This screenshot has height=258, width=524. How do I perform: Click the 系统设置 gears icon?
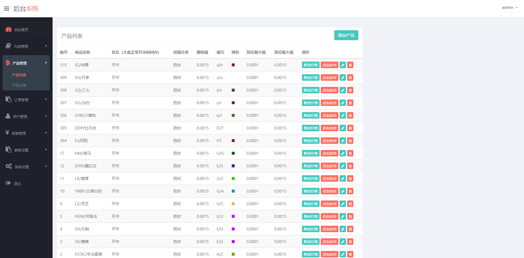click(x=9, y=166)
